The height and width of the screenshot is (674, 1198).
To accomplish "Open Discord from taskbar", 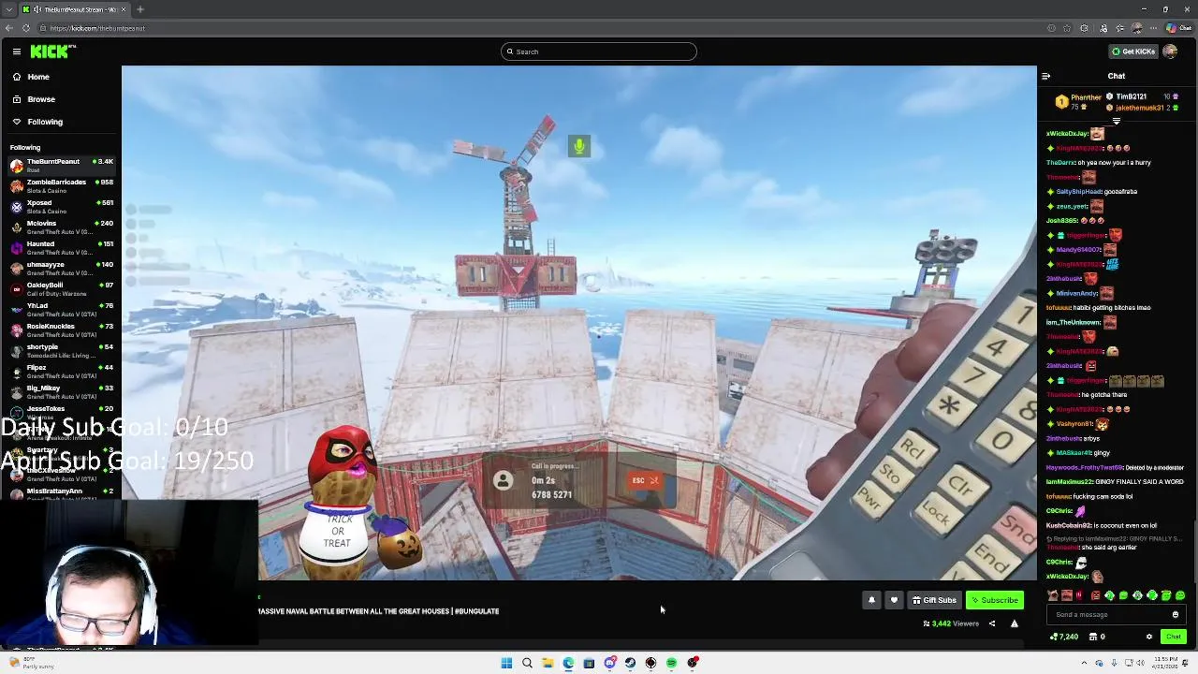I will 609,663.
